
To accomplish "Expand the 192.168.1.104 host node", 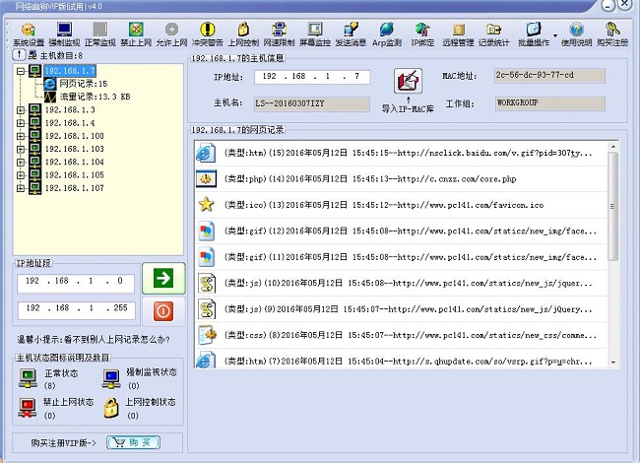I will 21,163.
